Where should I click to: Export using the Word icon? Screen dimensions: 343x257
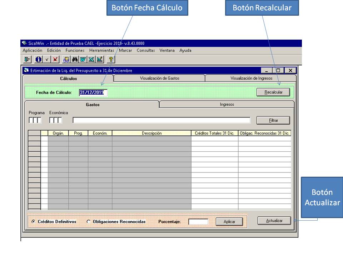tap(83, 60)
